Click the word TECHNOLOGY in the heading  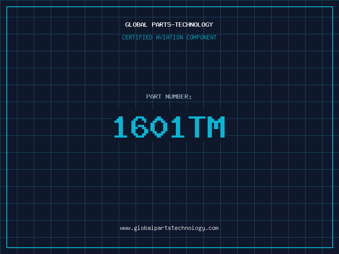pos(194,25)
